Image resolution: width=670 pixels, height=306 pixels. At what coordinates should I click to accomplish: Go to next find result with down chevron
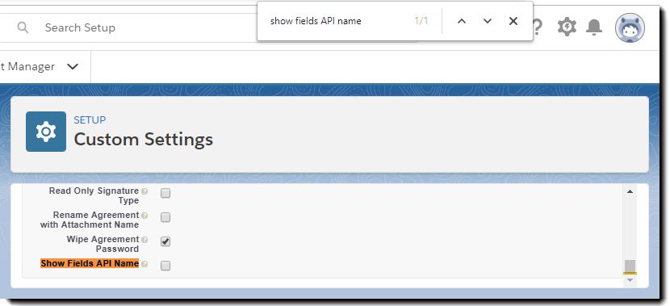click(x=488, y=21)
